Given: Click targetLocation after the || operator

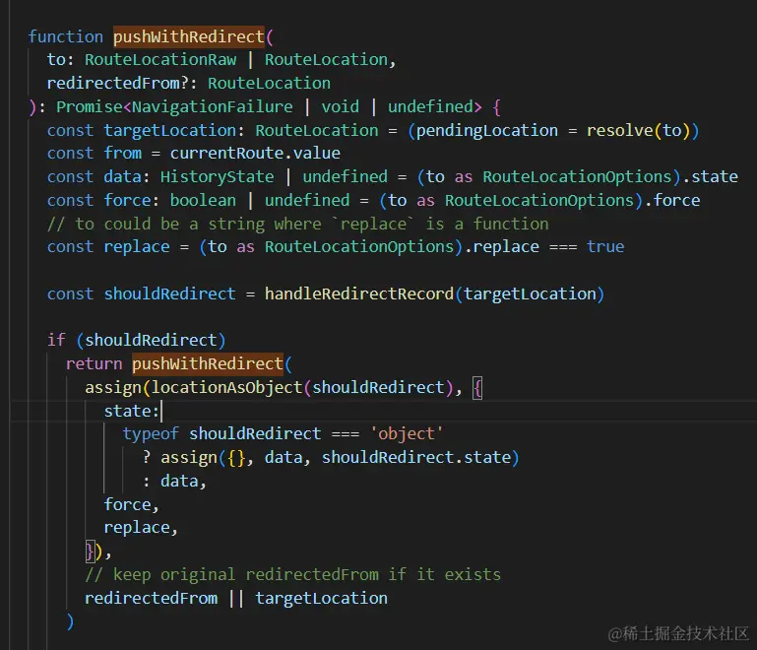Looking at the screenshot, I should 322,598.
